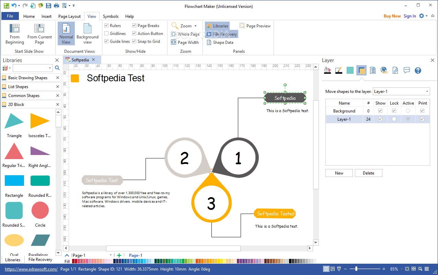Click the Sign In link
The width and height of the screenshot is (438, 275).
pyautogui.click(x=410, y=16)
